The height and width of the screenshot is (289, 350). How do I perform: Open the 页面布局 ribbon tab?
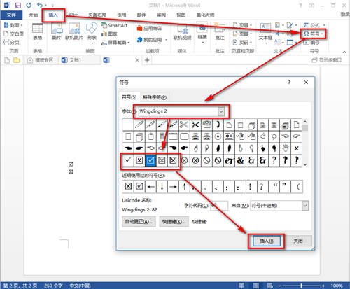(x=97, y=15)
